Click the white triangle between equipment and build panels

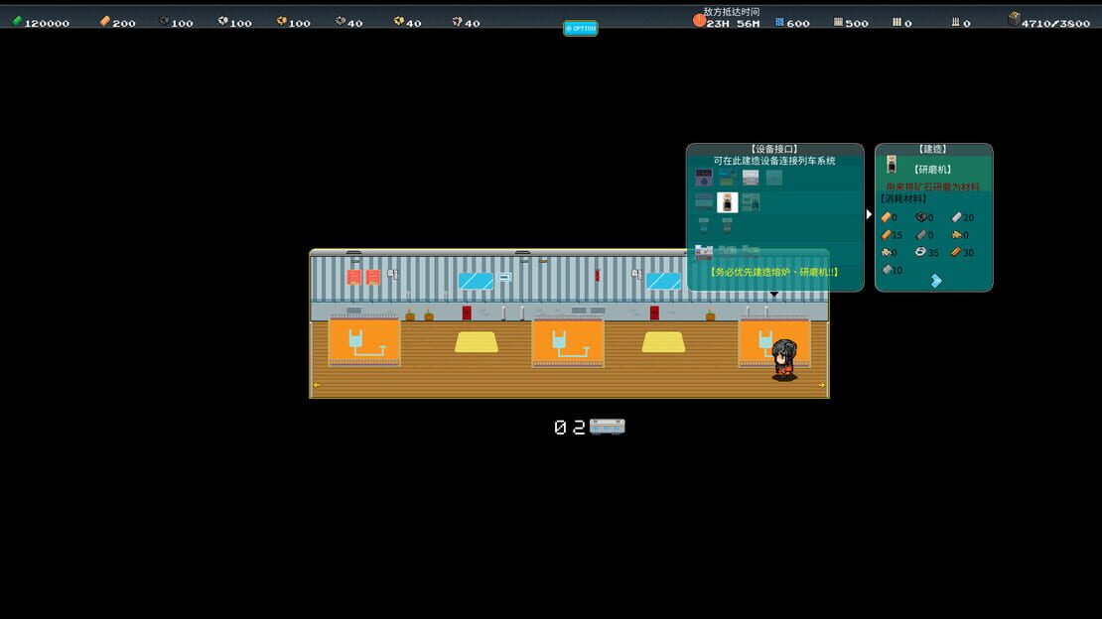[870, 214]
